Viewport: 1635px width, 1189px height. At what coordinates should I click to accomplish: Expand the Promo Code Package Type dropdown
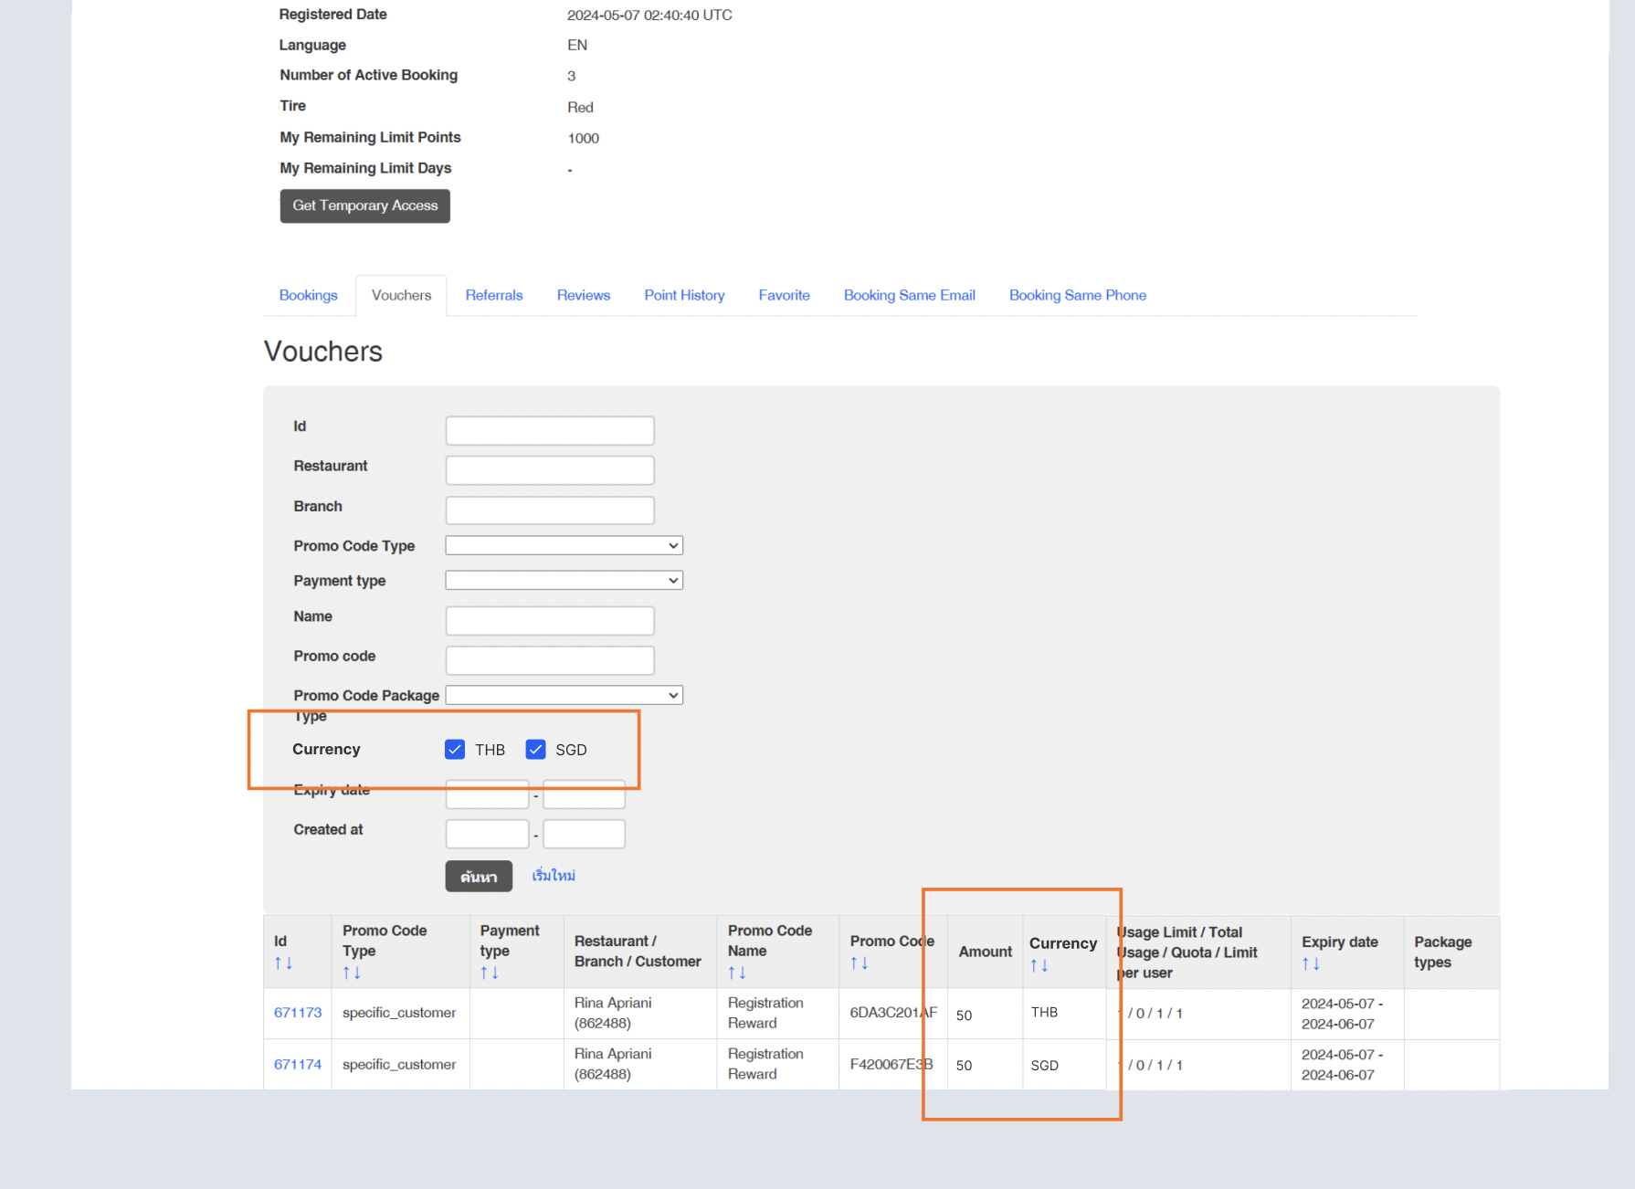point(564,696)
